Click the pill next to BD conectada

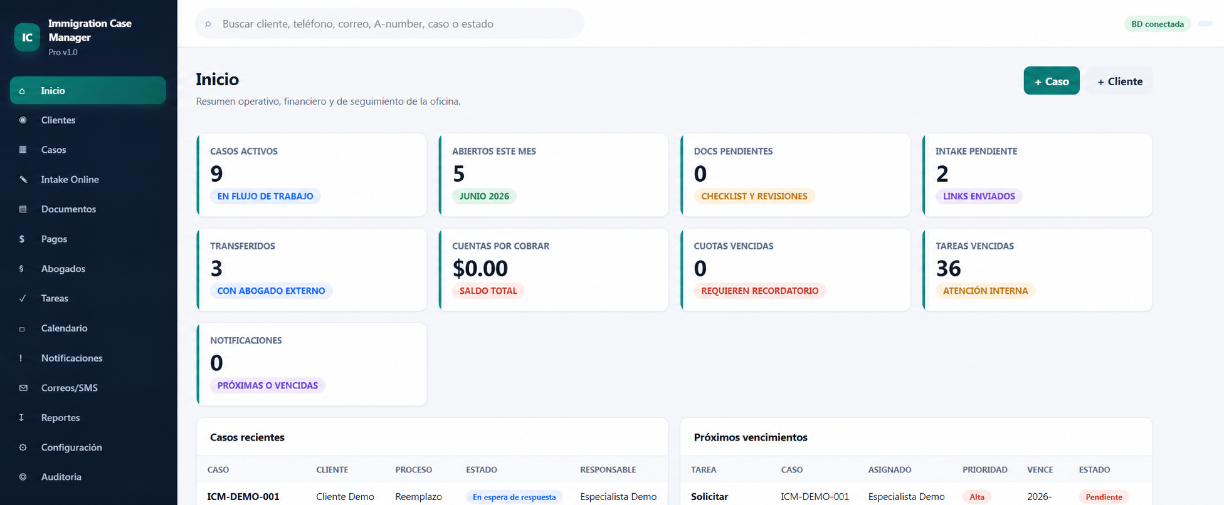coord(1205,24)
